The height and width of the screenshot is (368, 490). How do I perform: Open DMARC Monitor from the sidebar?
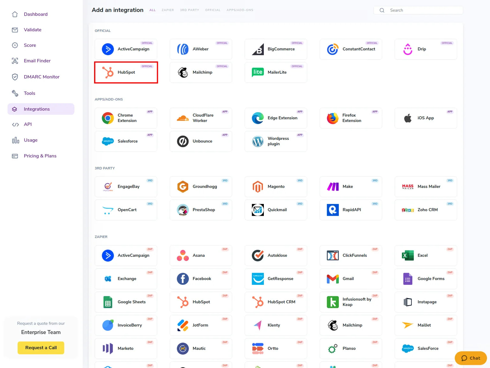coord(41,77)
